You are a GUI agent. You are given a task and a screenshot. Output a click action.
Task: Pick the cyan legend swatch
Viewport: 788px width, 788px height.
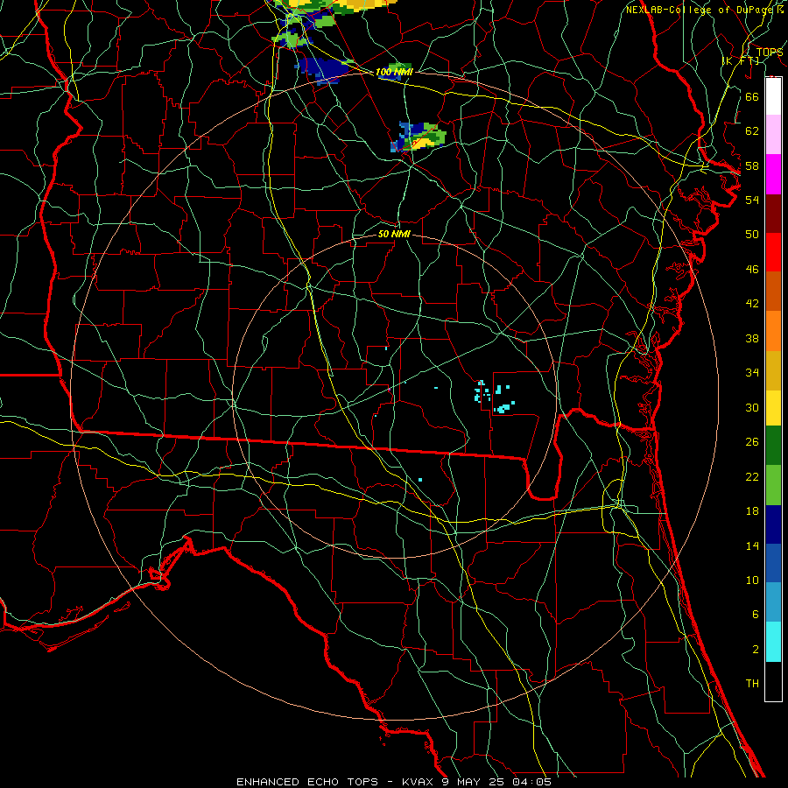(x=773, y=642)
